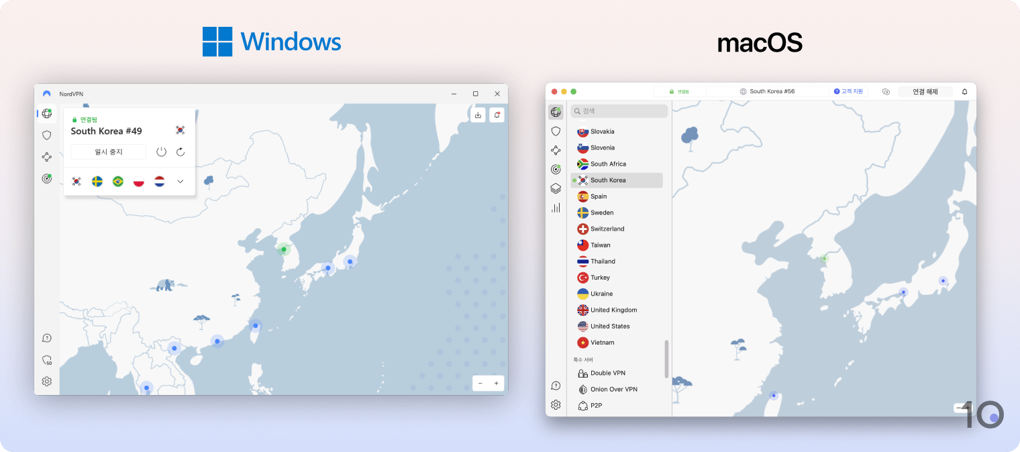Click the 연결됨 connected status in macOS toolbar
This screenshot has width=1020, height=452.
[679, 91]
